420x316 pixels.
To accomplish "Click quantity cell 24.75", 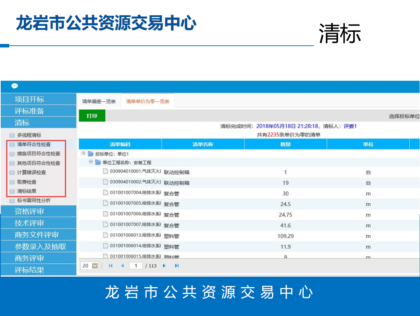I will click(286, 215).
